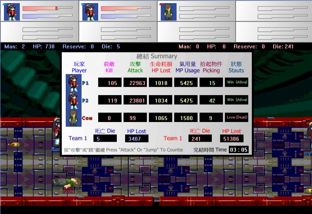Click the first player portrait in the top HUD

click(x=12, y=12)
